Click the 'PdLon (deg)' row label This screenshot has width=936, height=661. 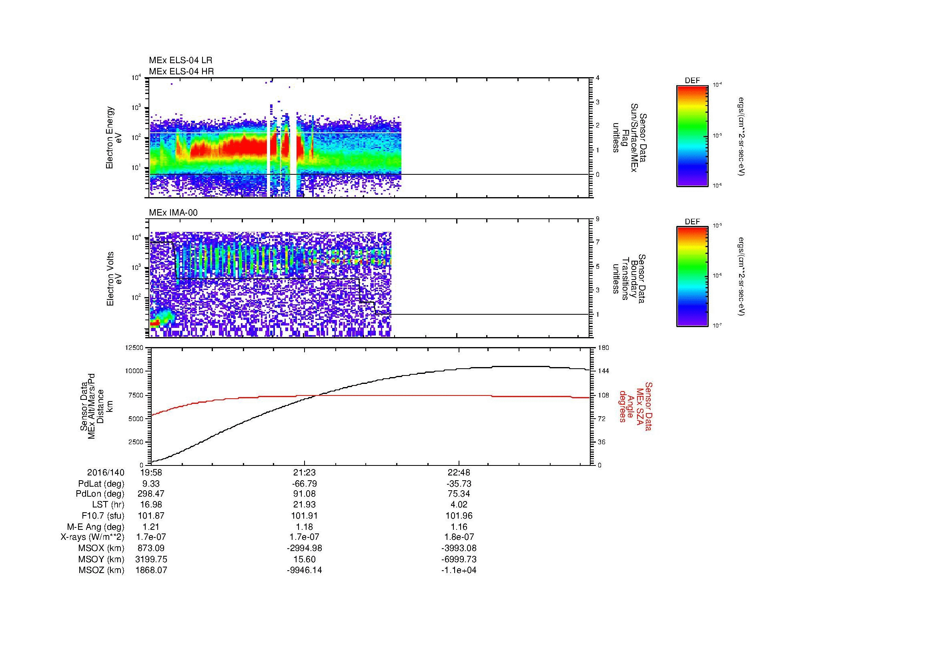click(x=101, y=494)
